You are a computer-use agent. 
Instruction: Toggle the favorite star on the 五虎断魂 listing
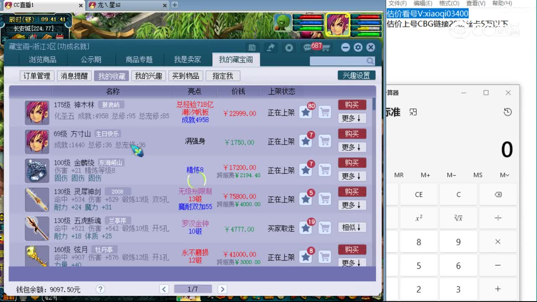point(305,228)
